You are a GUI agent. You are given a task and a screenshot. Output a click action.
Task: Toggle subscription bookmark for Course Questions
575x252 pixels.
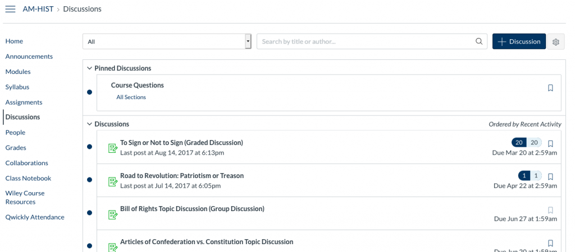[550, 88]
